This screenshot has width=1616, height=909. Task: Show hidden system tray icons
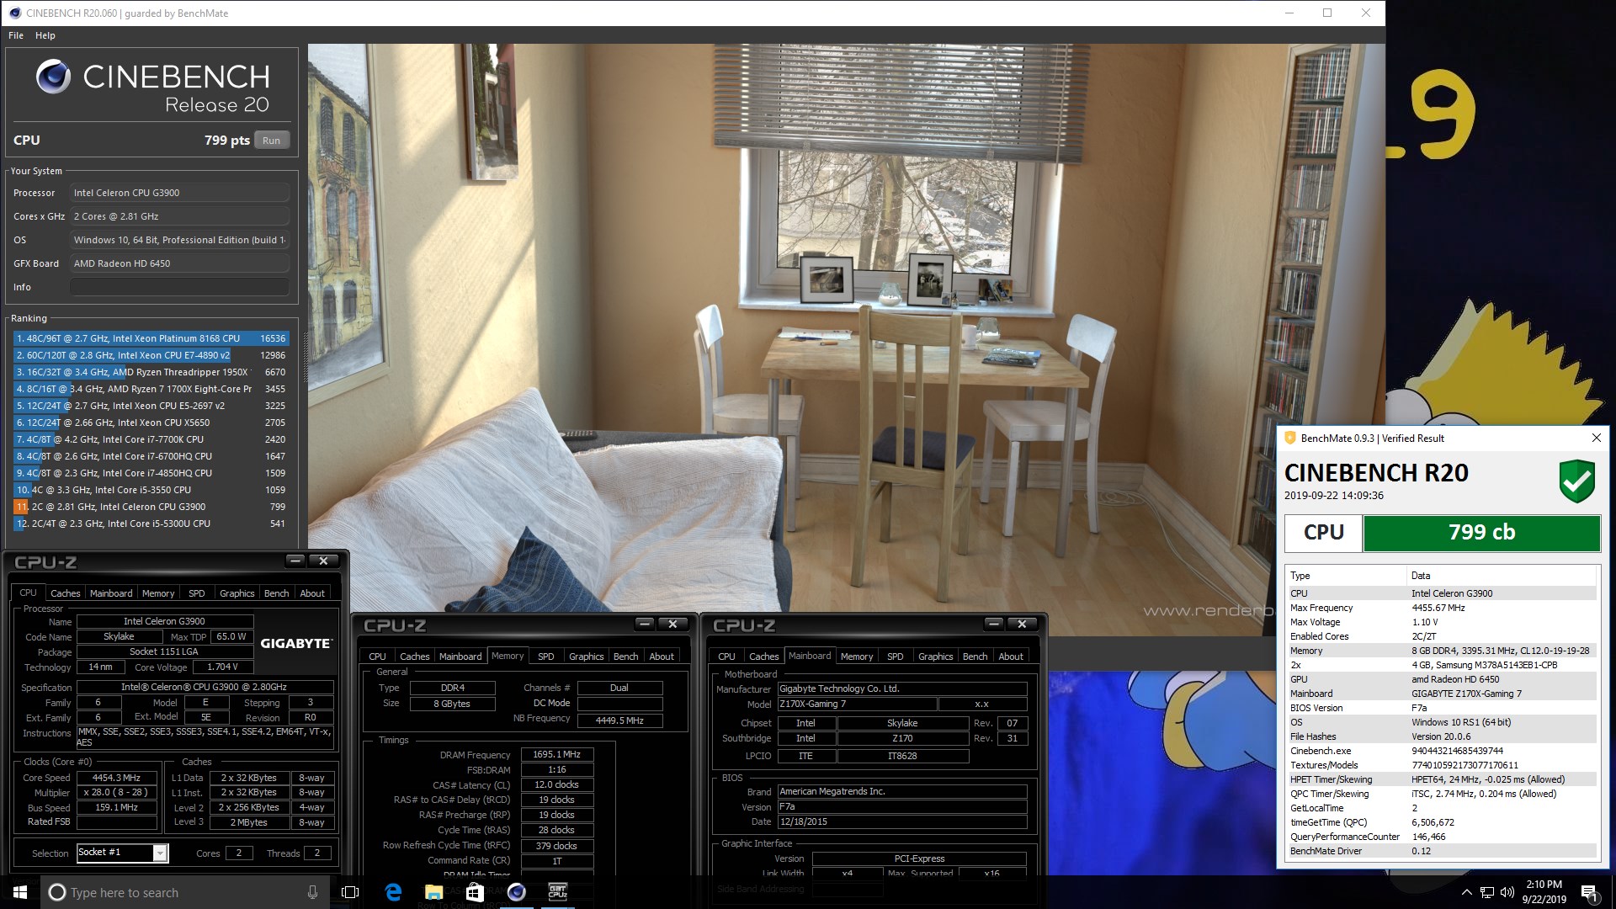click(1466, 892)
